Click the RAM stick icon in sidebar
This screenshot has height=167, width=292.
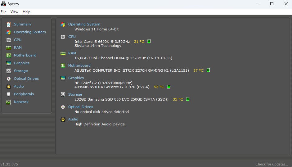pyautogui.click(x=9, y=48)
